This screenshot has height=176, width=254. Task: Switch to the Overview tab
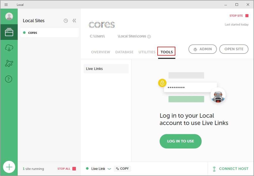tap(100, 52)
